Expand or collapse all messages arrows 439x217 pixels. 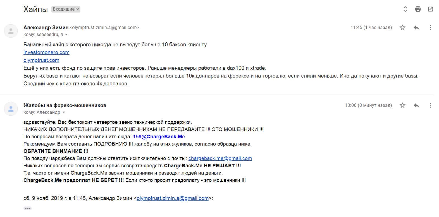[x=405, y=9]
